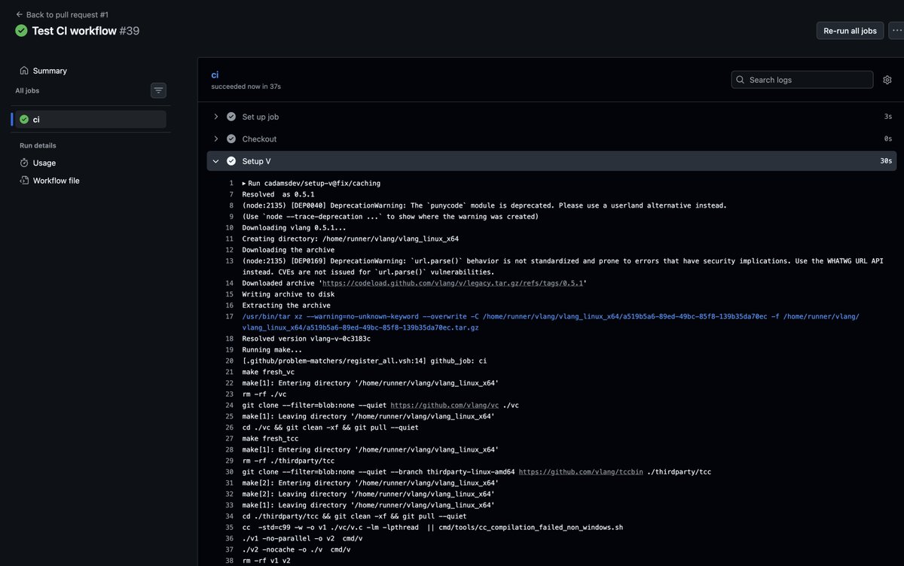Click the success check icon on Checkout
This screenshot has height=566, width=904.
tap(231, 138)
